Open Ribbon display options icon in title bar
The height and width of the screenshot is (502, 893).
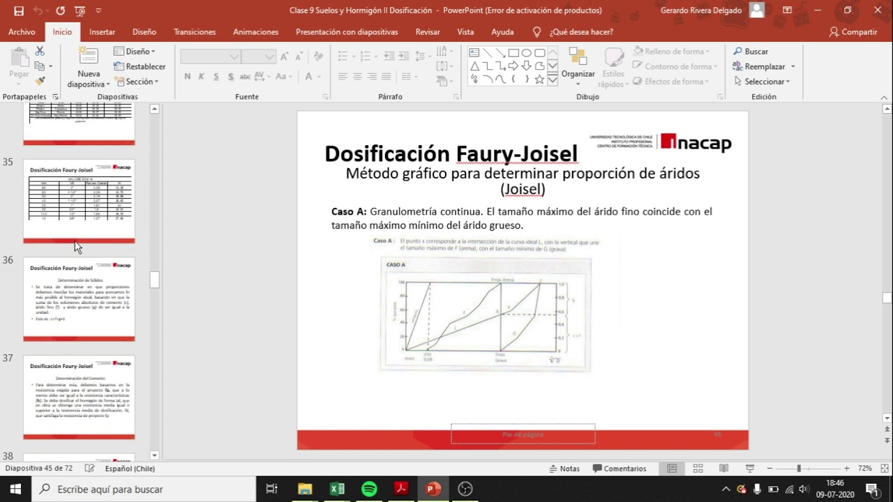[787, 10]
